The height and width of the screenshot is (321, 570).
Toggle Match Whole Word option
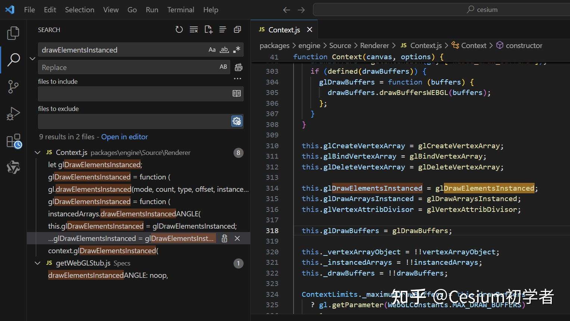point(224,50)
